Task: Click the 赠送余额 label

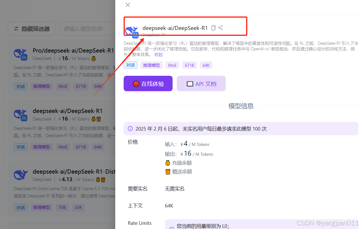Action: (182, 172)
